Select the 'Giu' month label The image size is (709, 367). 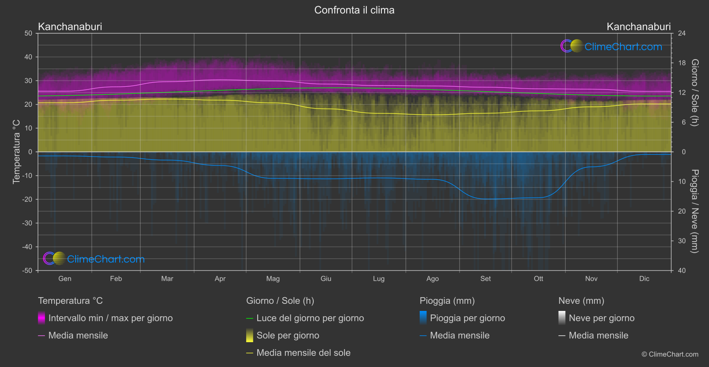326,278
